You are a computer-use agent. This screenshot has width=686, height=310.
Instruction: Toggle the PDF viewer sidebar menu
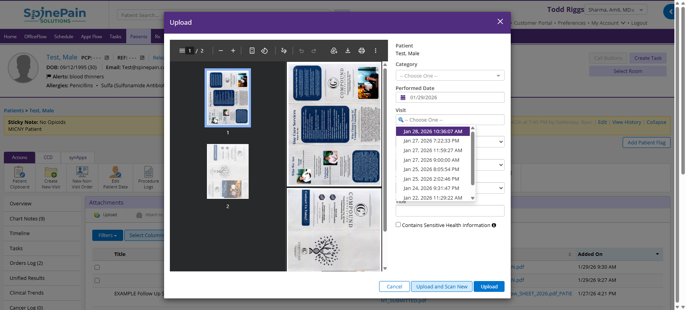coord(182,51)
